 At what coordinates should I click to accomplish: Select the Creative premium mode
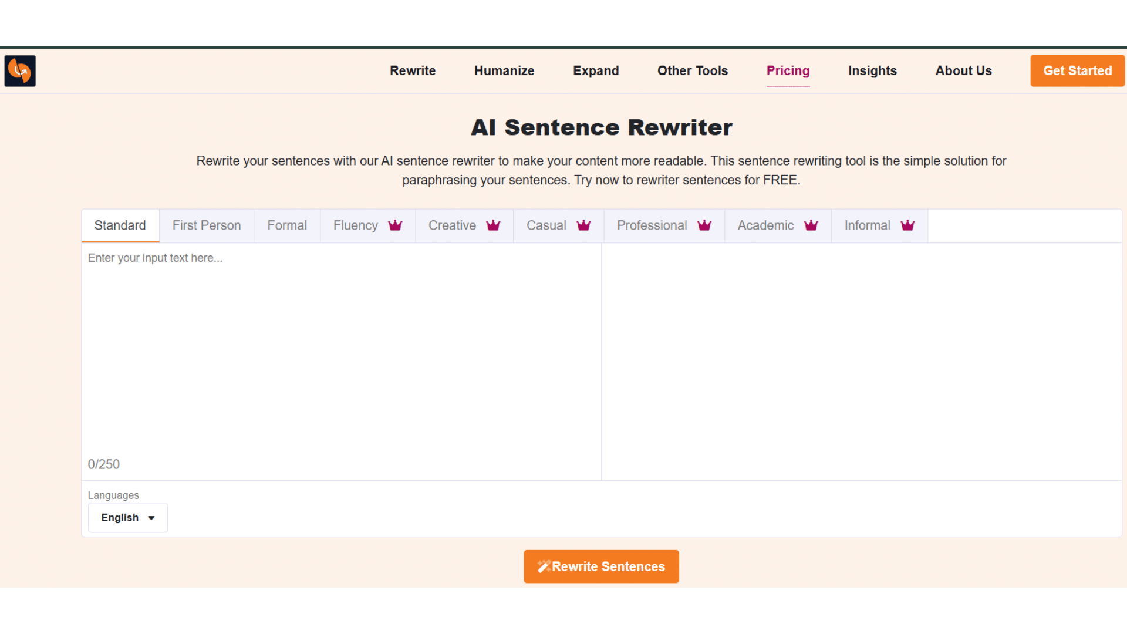click(x=464, y=225)
